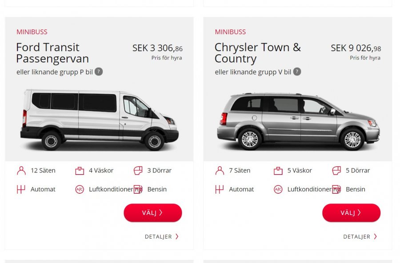This screenshot has height=263, width=400.
Task: Expand DETALJER for the Chrysler Town & Country
Action: [360, 237]
